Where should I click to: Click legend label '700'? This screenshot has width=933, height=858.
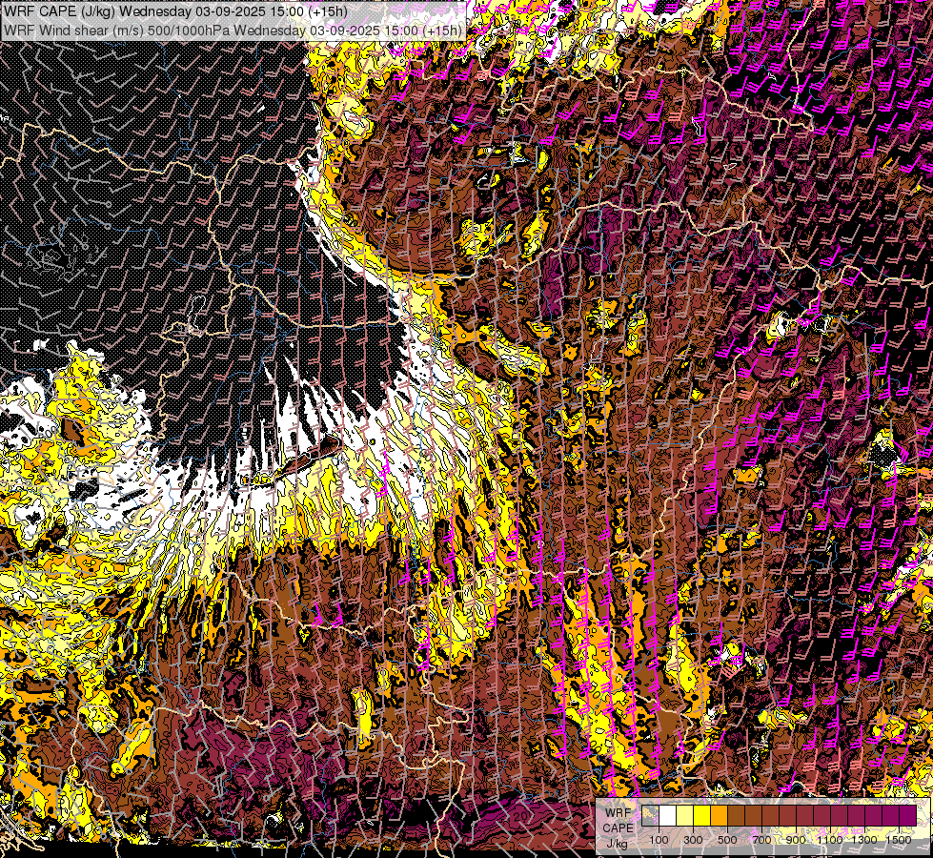(x=761, y=840)
